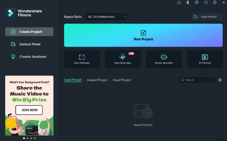The width and height of the screenshot is (227, 141).
Task: Select the first banner carousel dot
Action: (24, 138)
